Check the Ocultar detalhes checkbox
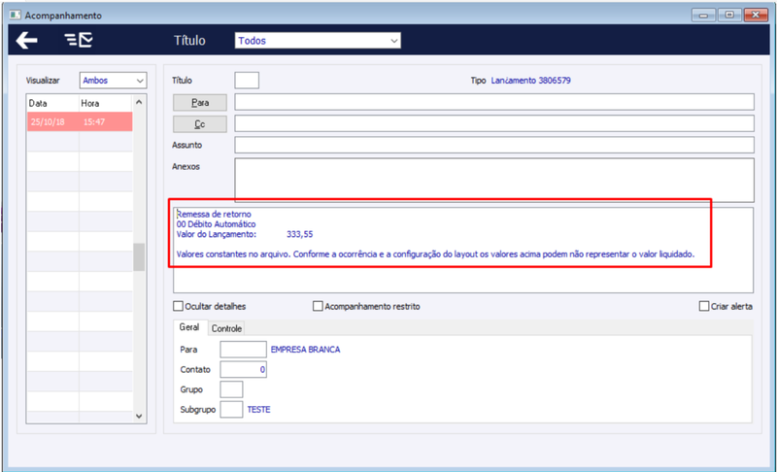This screenshot has height=472, width=777. (178, 306)
